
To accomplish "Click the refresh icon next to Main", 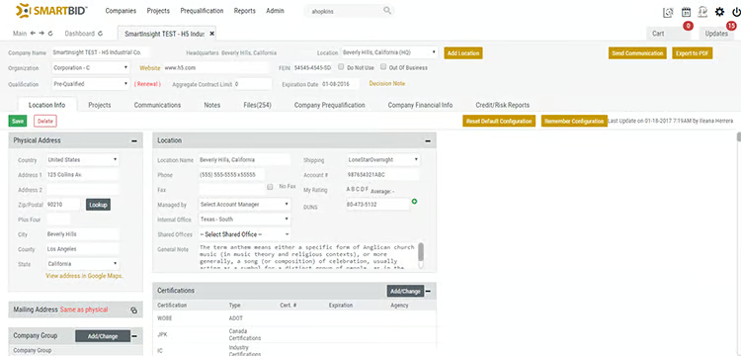I will point(50,34).
